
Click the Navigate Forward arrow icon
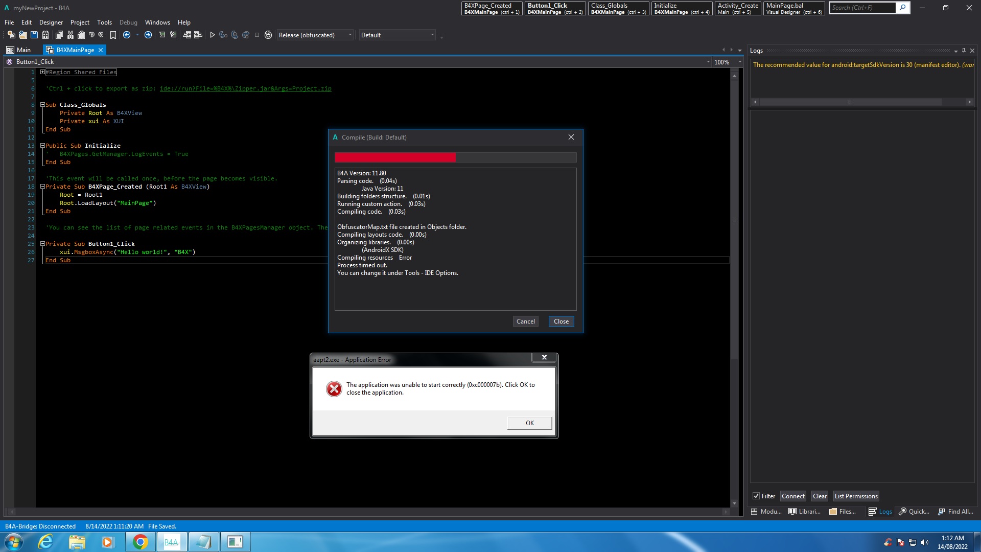148,35
